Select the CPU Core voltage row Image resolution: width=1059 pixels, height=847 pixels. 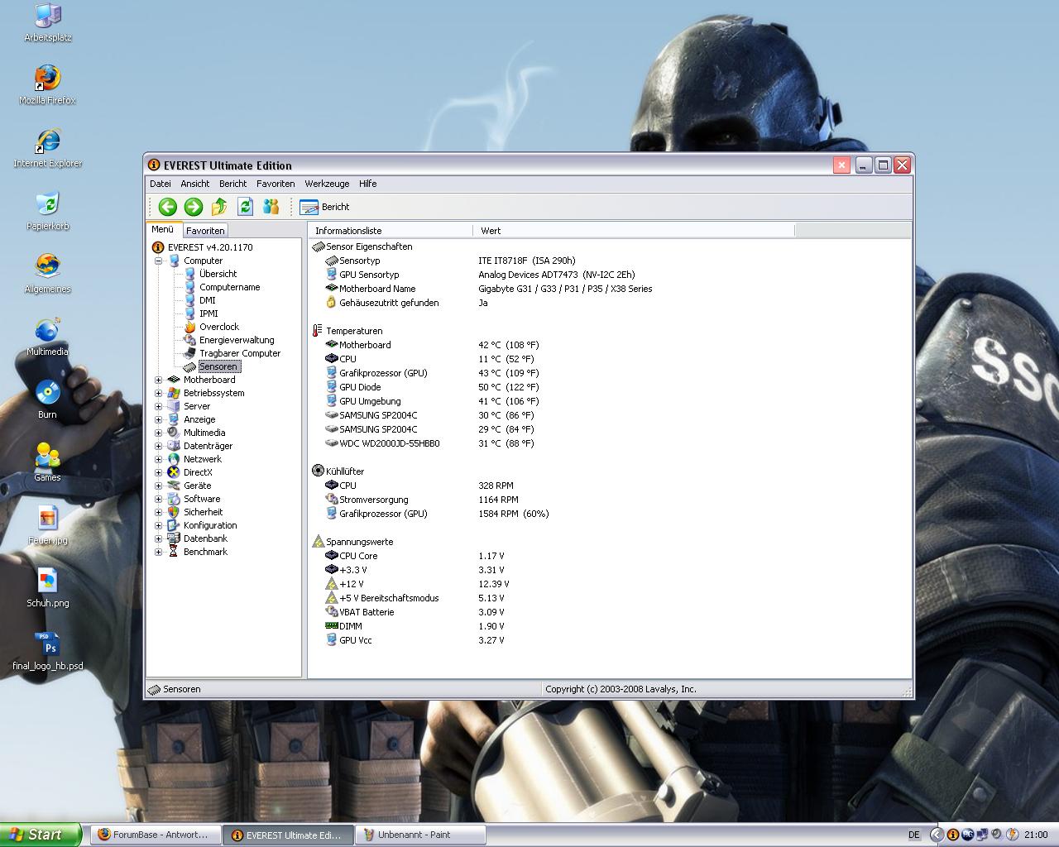(x=610, y=556)
